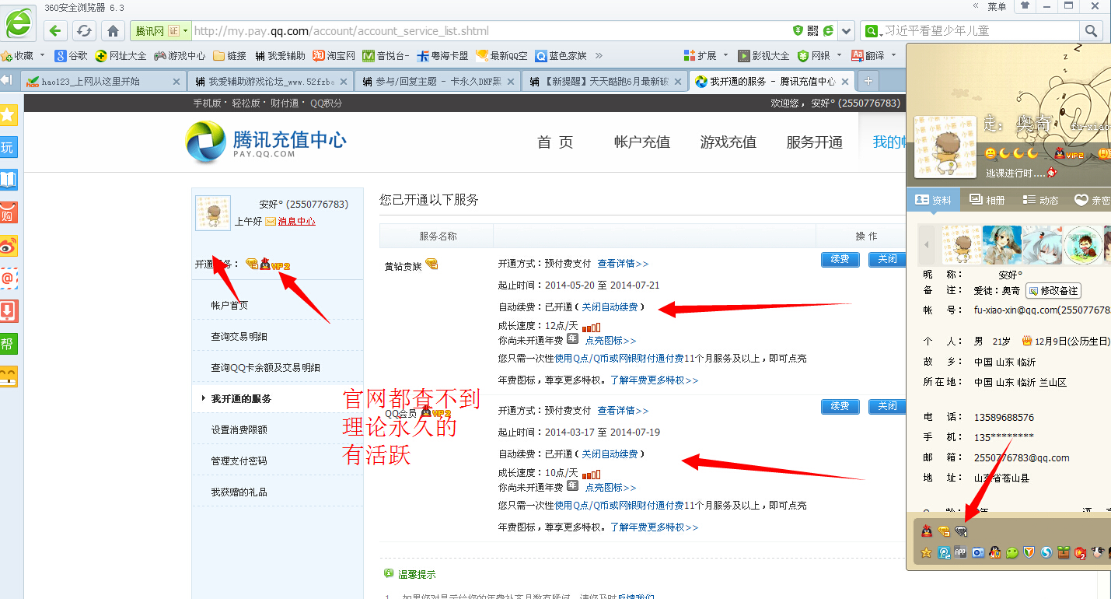1111x599 pixels.
Task: Expand the 网银 dropdown in bookmarks bar
Action: click(x=840, y=55)
